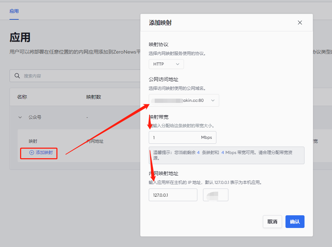Click the 映射数 column header
332x247 pixels.
click(94, 97)
